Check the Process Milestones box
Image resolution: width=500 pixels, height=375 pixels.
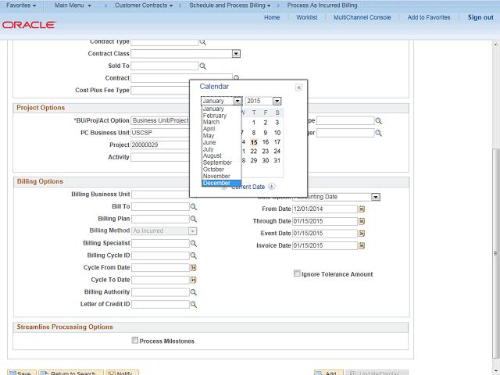135,341
